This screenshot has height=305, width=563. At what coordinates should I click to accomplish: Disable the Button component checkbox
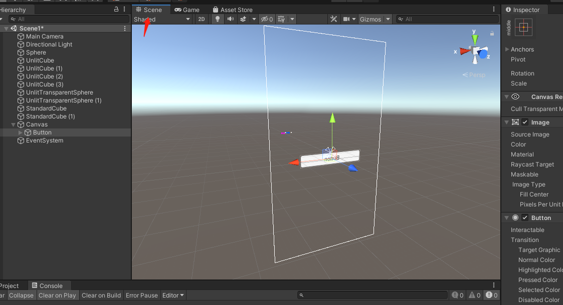(x=525, y=218)
